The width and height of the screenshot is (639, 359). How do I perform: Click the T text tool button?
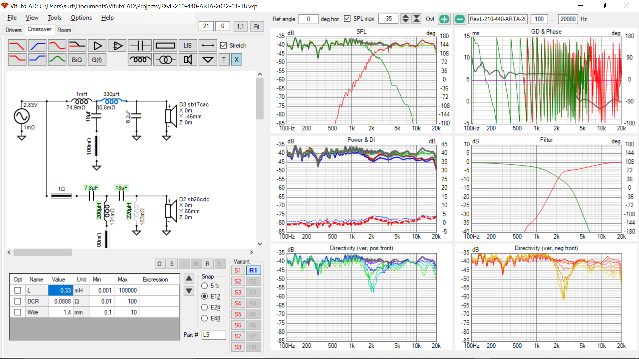point(224,60)
